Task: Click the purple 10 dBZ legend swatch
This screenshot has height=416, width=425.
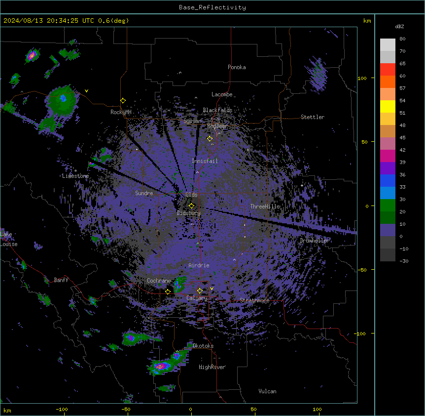Action: pyautogui.click(x=388, y=230)
